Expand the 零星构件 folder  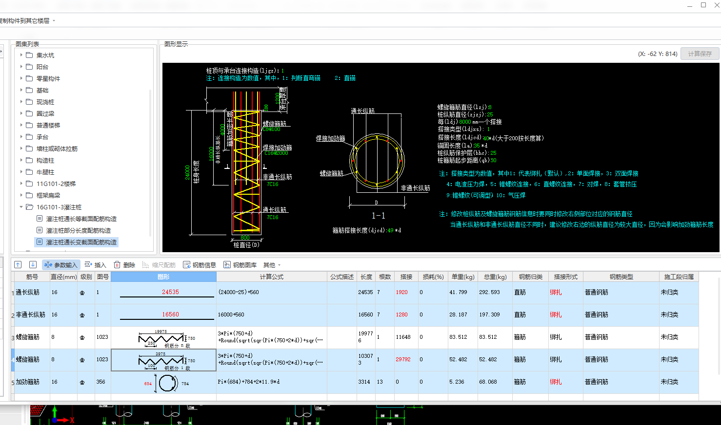(21, 78)
